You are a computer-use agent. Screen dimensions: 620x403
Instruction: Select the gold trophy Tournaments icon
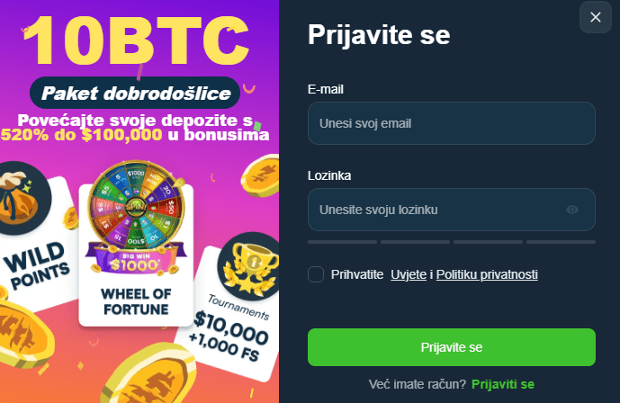click(248, 265)
